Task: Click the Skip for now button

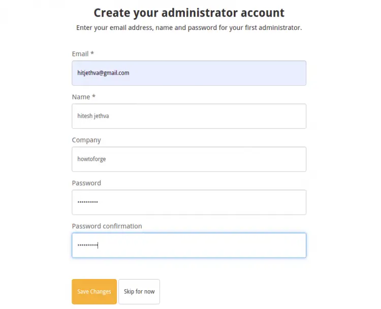Action: pyautogui.click(x=139, y=292)
